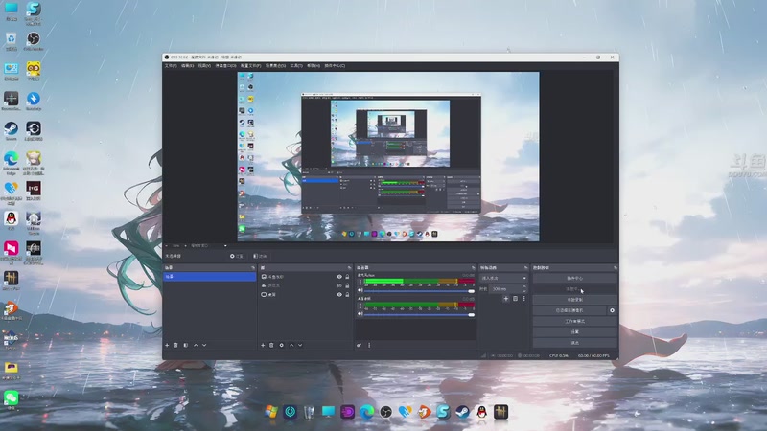Pop out the Scenes dock panel
The width and height of the screenshot is (767, 431).
point(253,268)
